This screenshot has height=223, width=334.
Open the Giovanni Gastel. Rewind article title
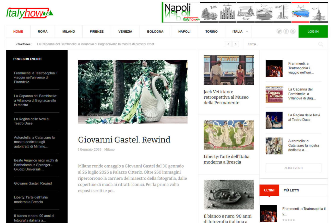124,140
